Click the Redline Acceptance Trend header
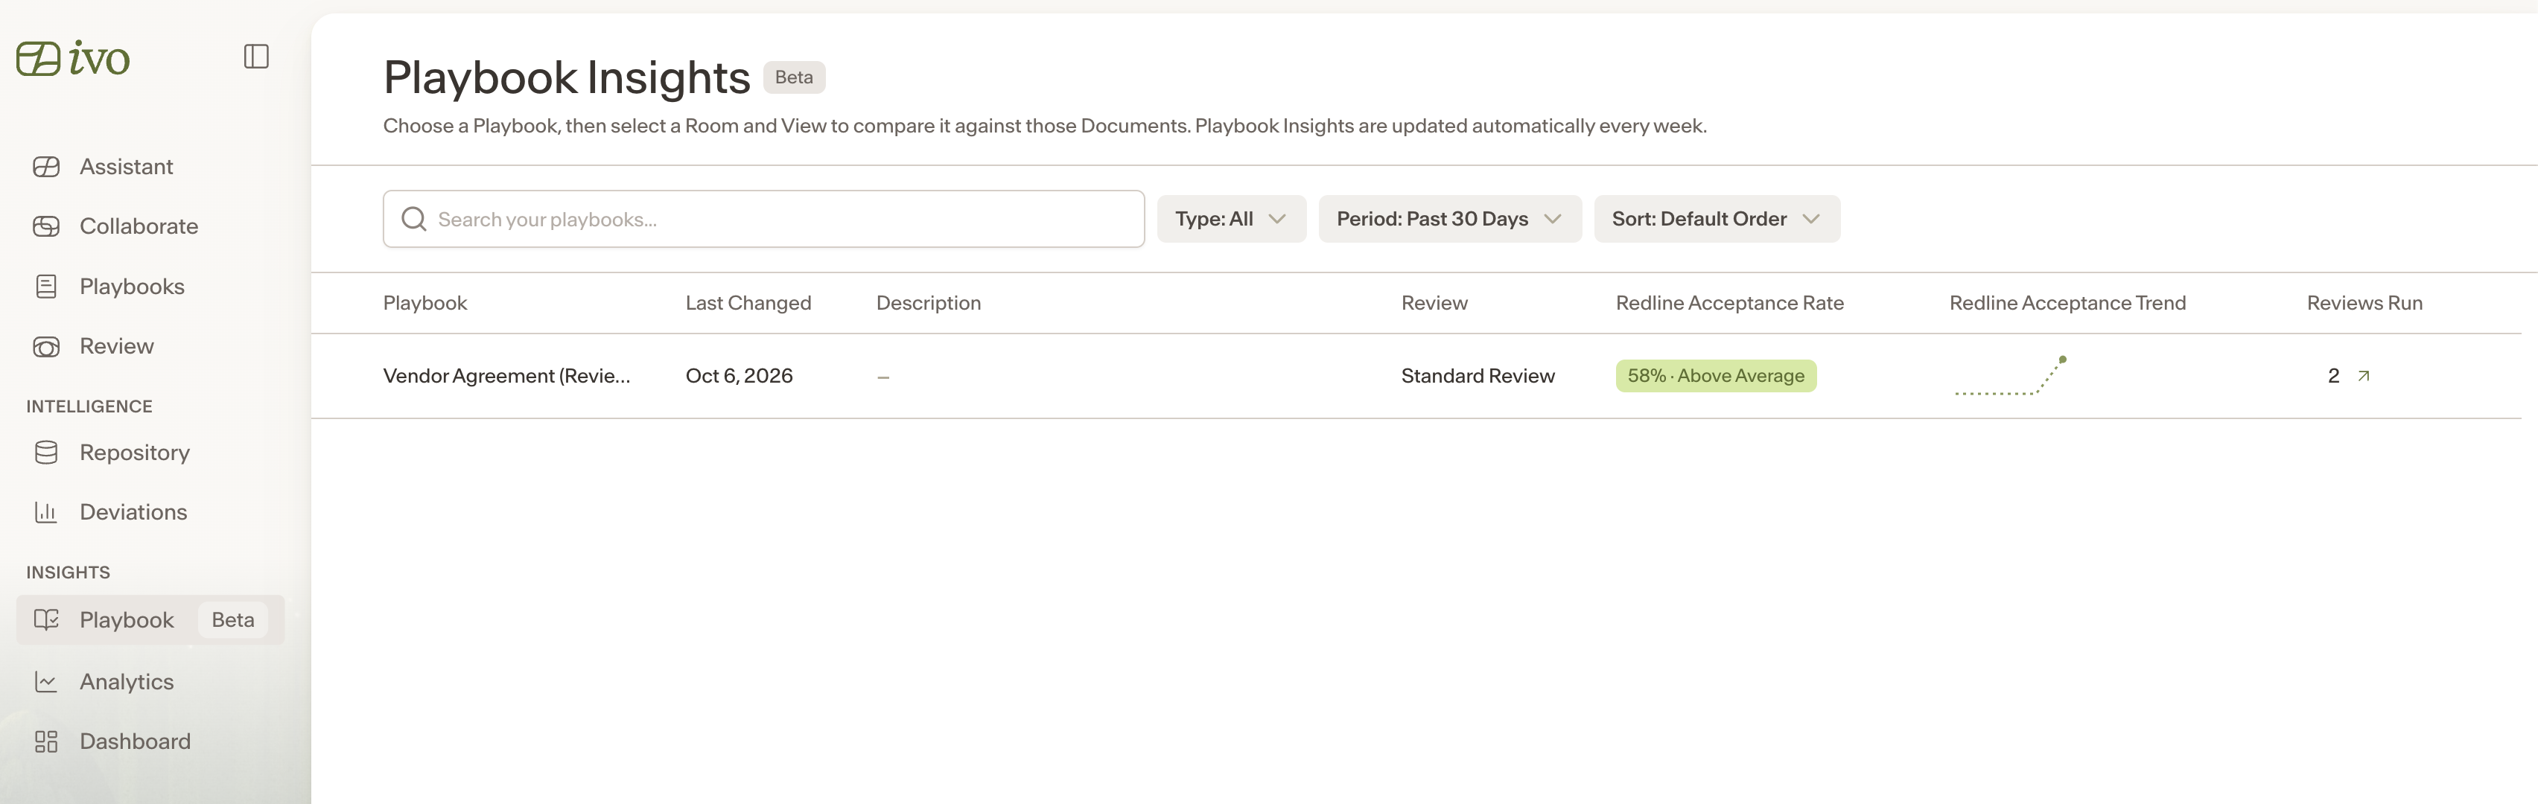This screenshot has width=2538, height=804. click(x=2067, y=302)
